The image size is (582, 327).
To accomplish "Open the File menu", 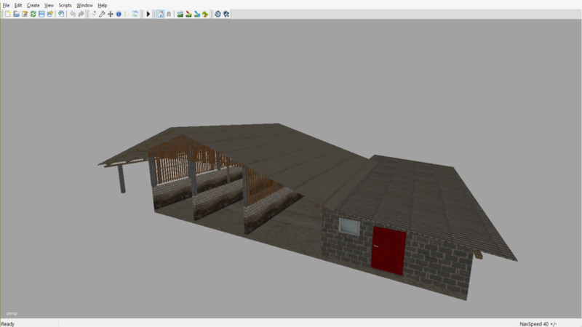I will 6,5.
